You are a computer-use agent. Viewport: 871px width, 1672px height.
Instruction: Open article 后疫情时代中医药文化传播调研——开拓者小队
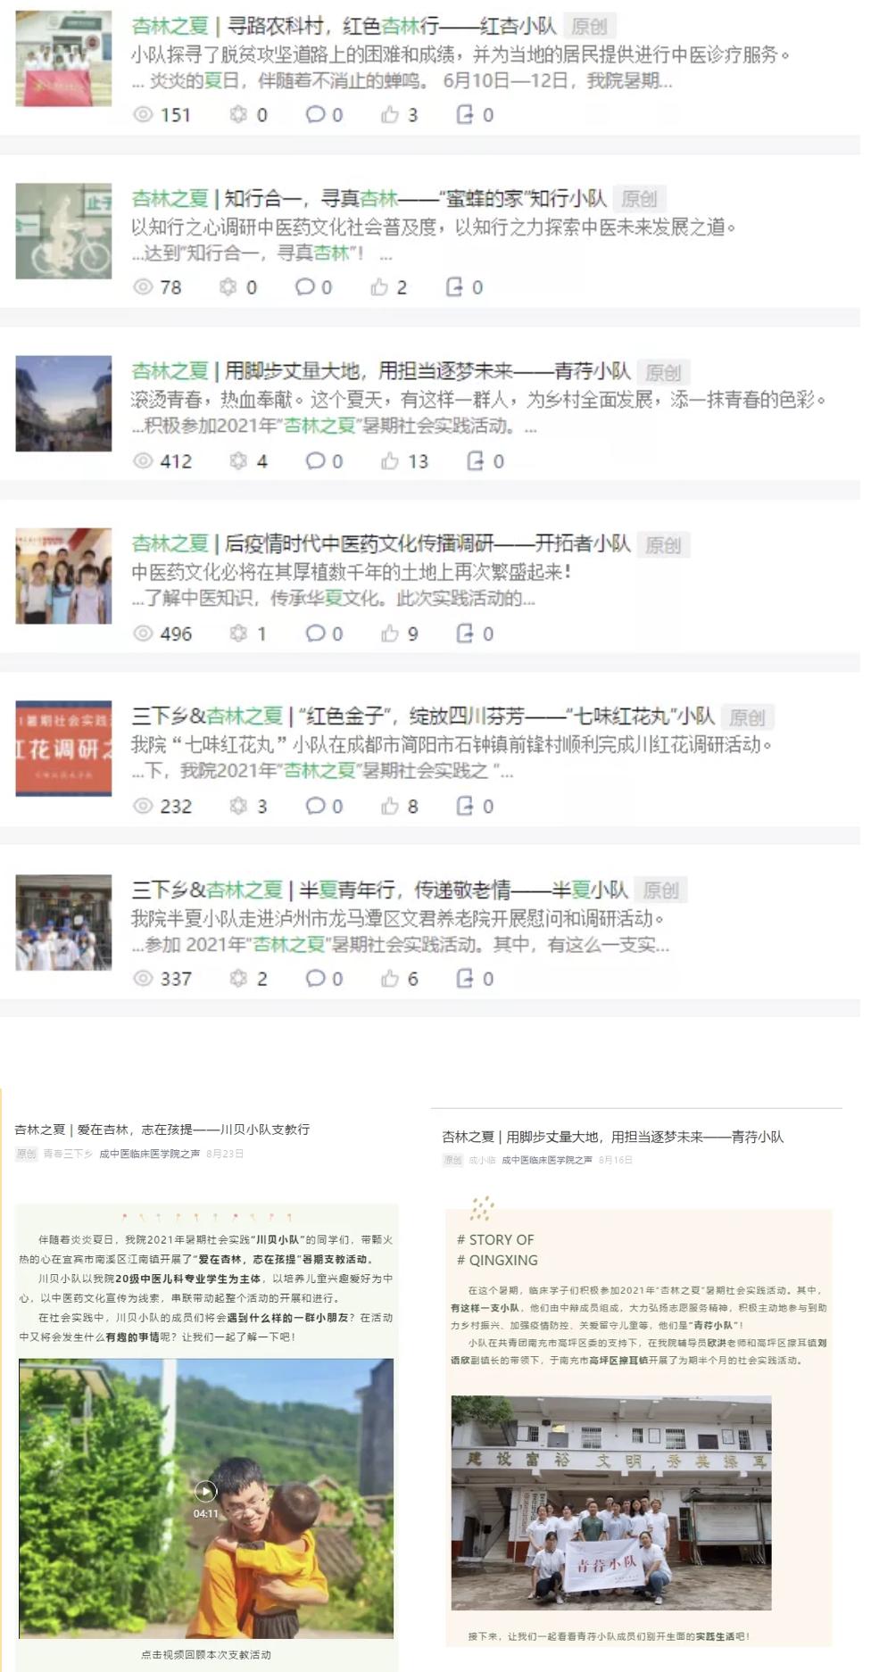[381, 543]
